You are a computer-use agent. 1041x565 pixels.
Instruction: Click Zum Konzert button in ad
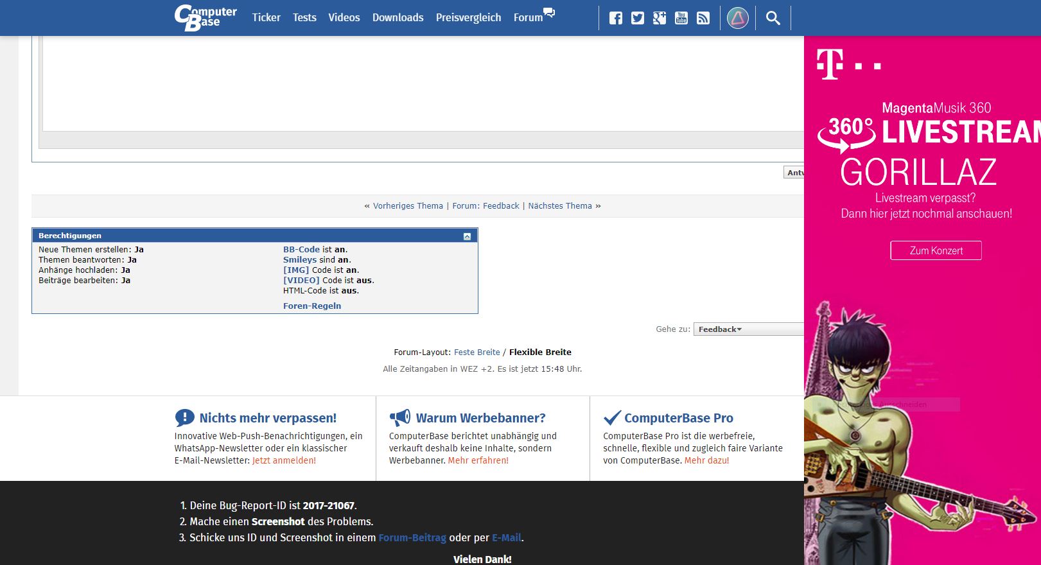pyautogui.click(x=936, y=250)
